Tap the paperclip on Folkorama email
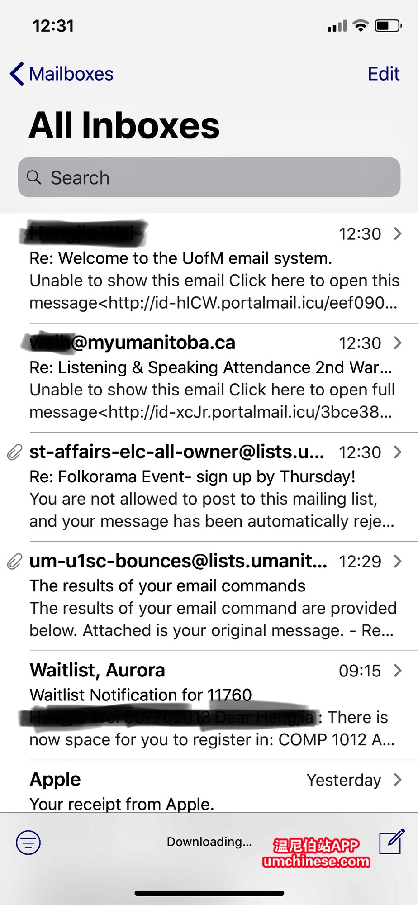 coord(14,452)
